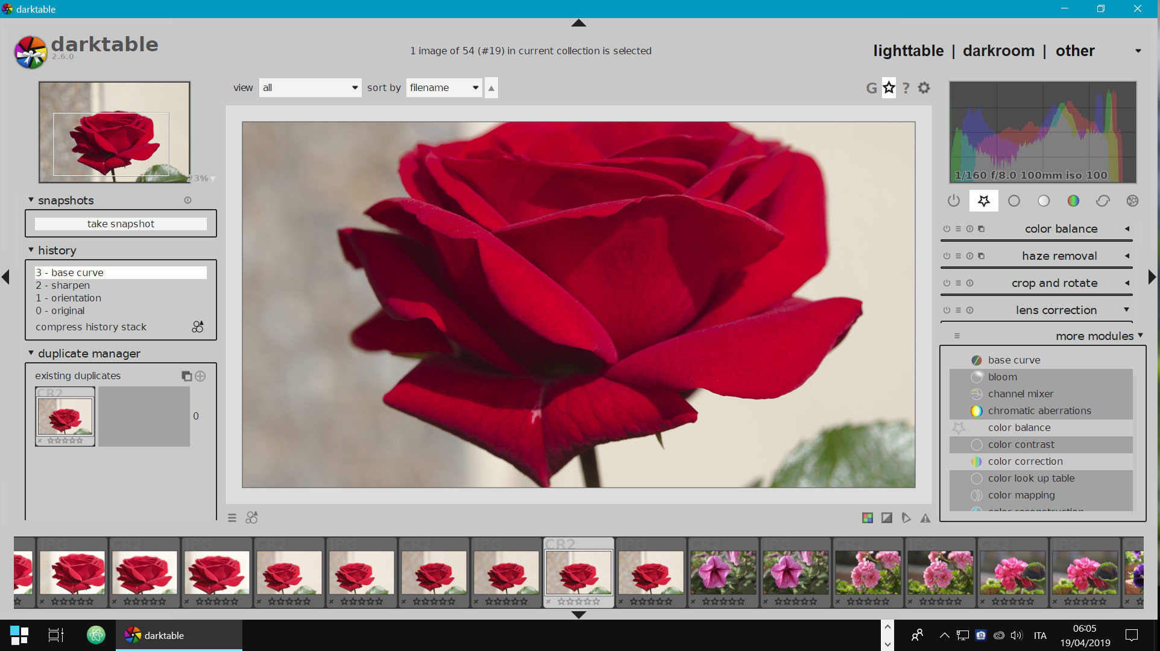Toggle softproofing icon below image

click(906, 518)
